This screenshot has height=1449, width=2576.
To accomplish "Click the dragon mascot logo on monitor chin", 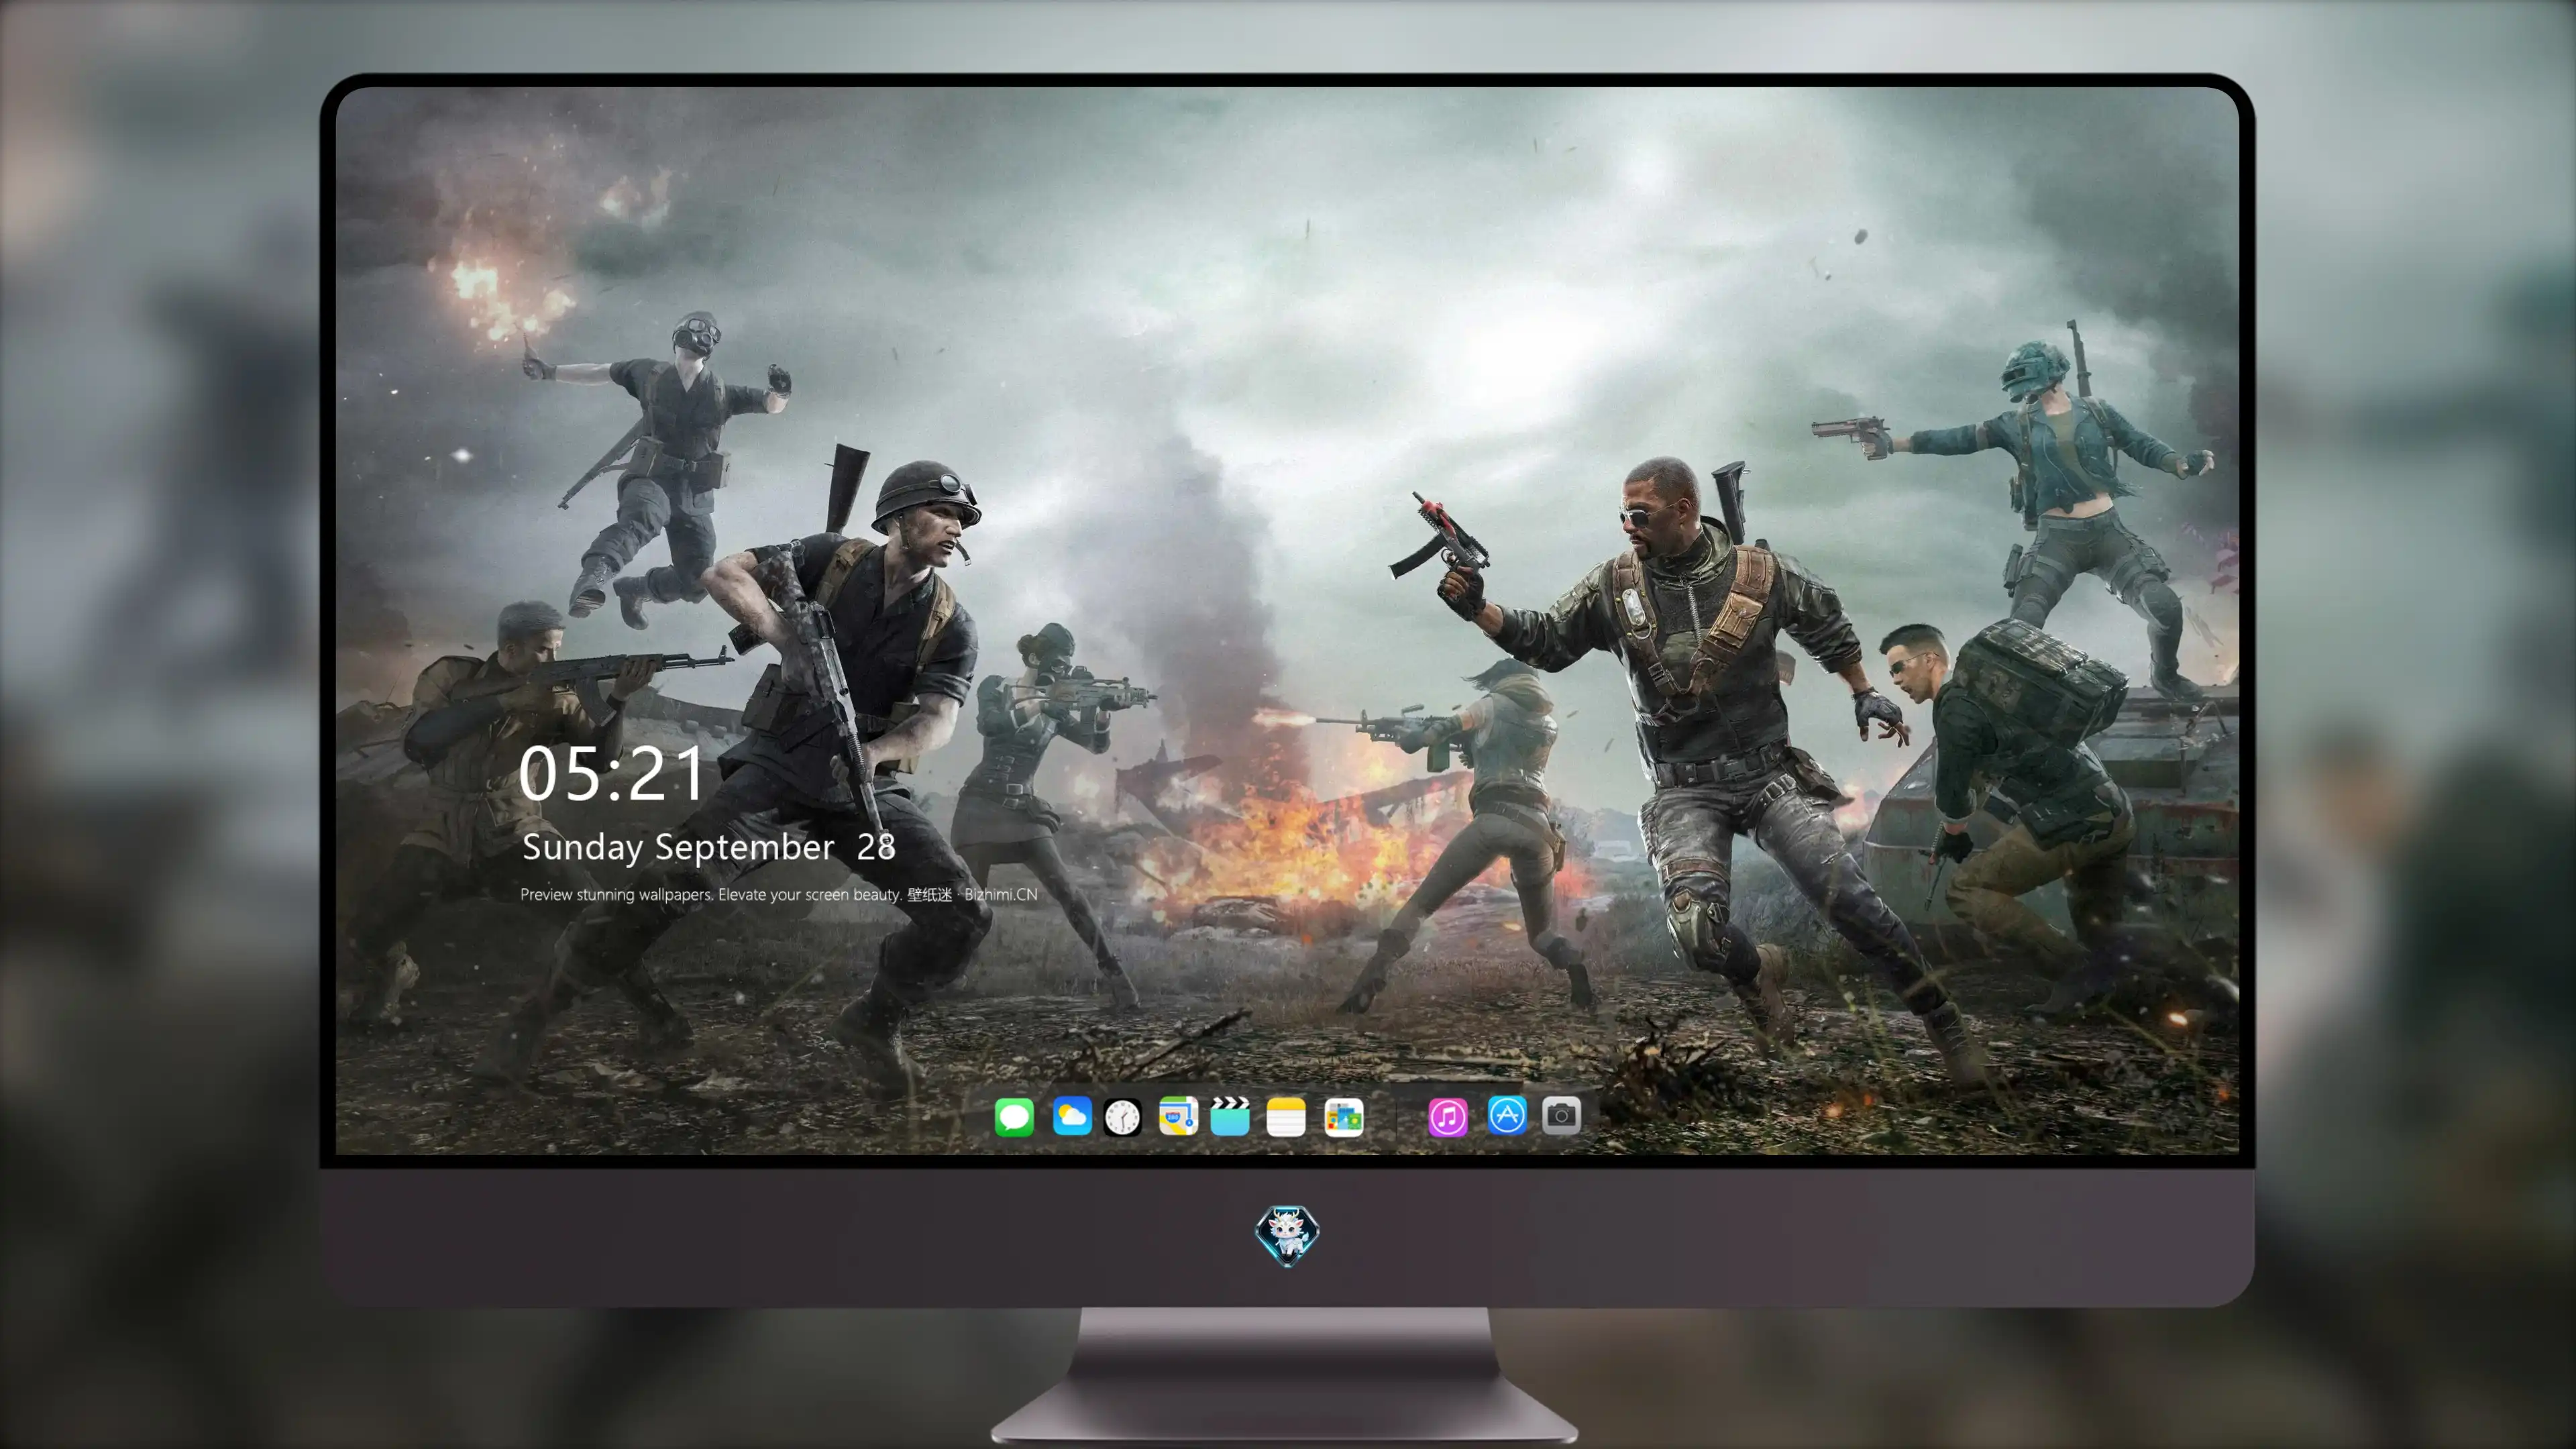I will [1287, 1236].
